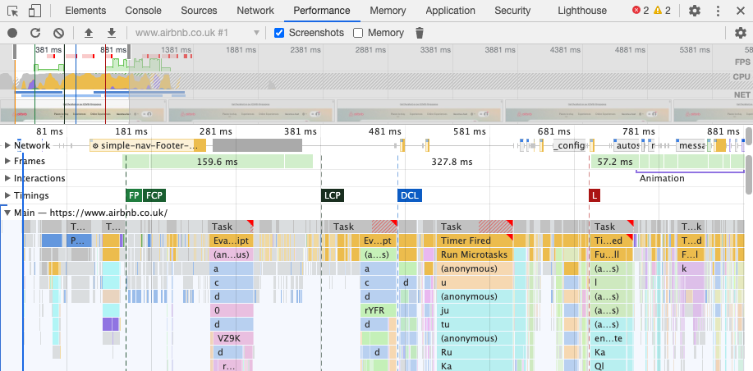
Task: Select the LCP timing marker
Action: (x=333, y=195)
